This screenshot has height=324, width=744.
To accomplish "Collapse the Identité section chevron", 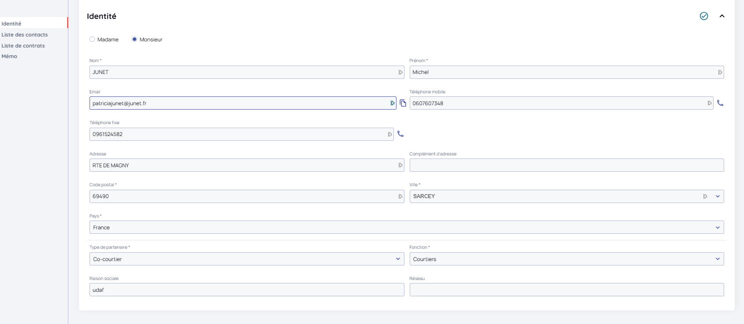I will (722, 16).
